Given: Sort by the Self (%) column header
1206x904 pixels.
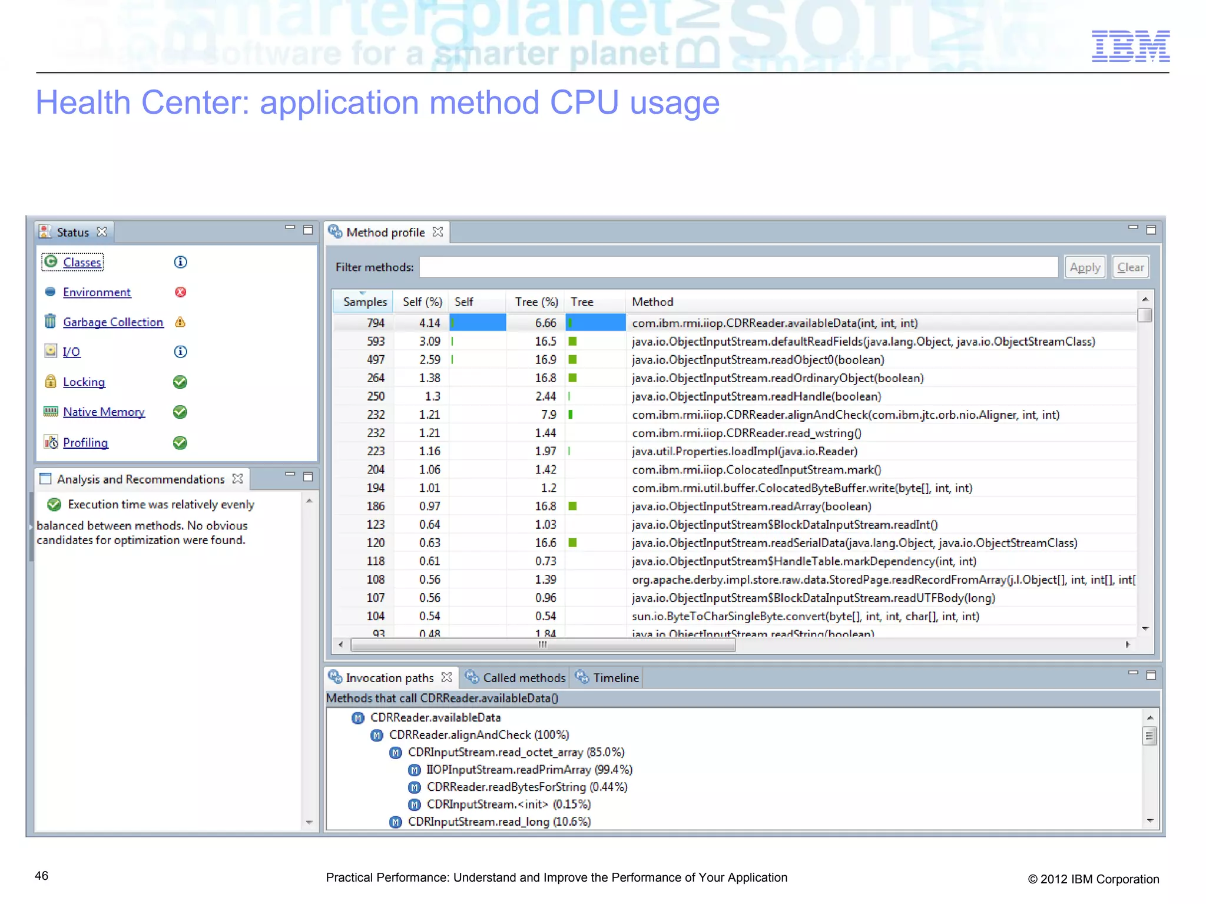Looking at the screenshot, I should pyautogui.click(x=422, y=302).
